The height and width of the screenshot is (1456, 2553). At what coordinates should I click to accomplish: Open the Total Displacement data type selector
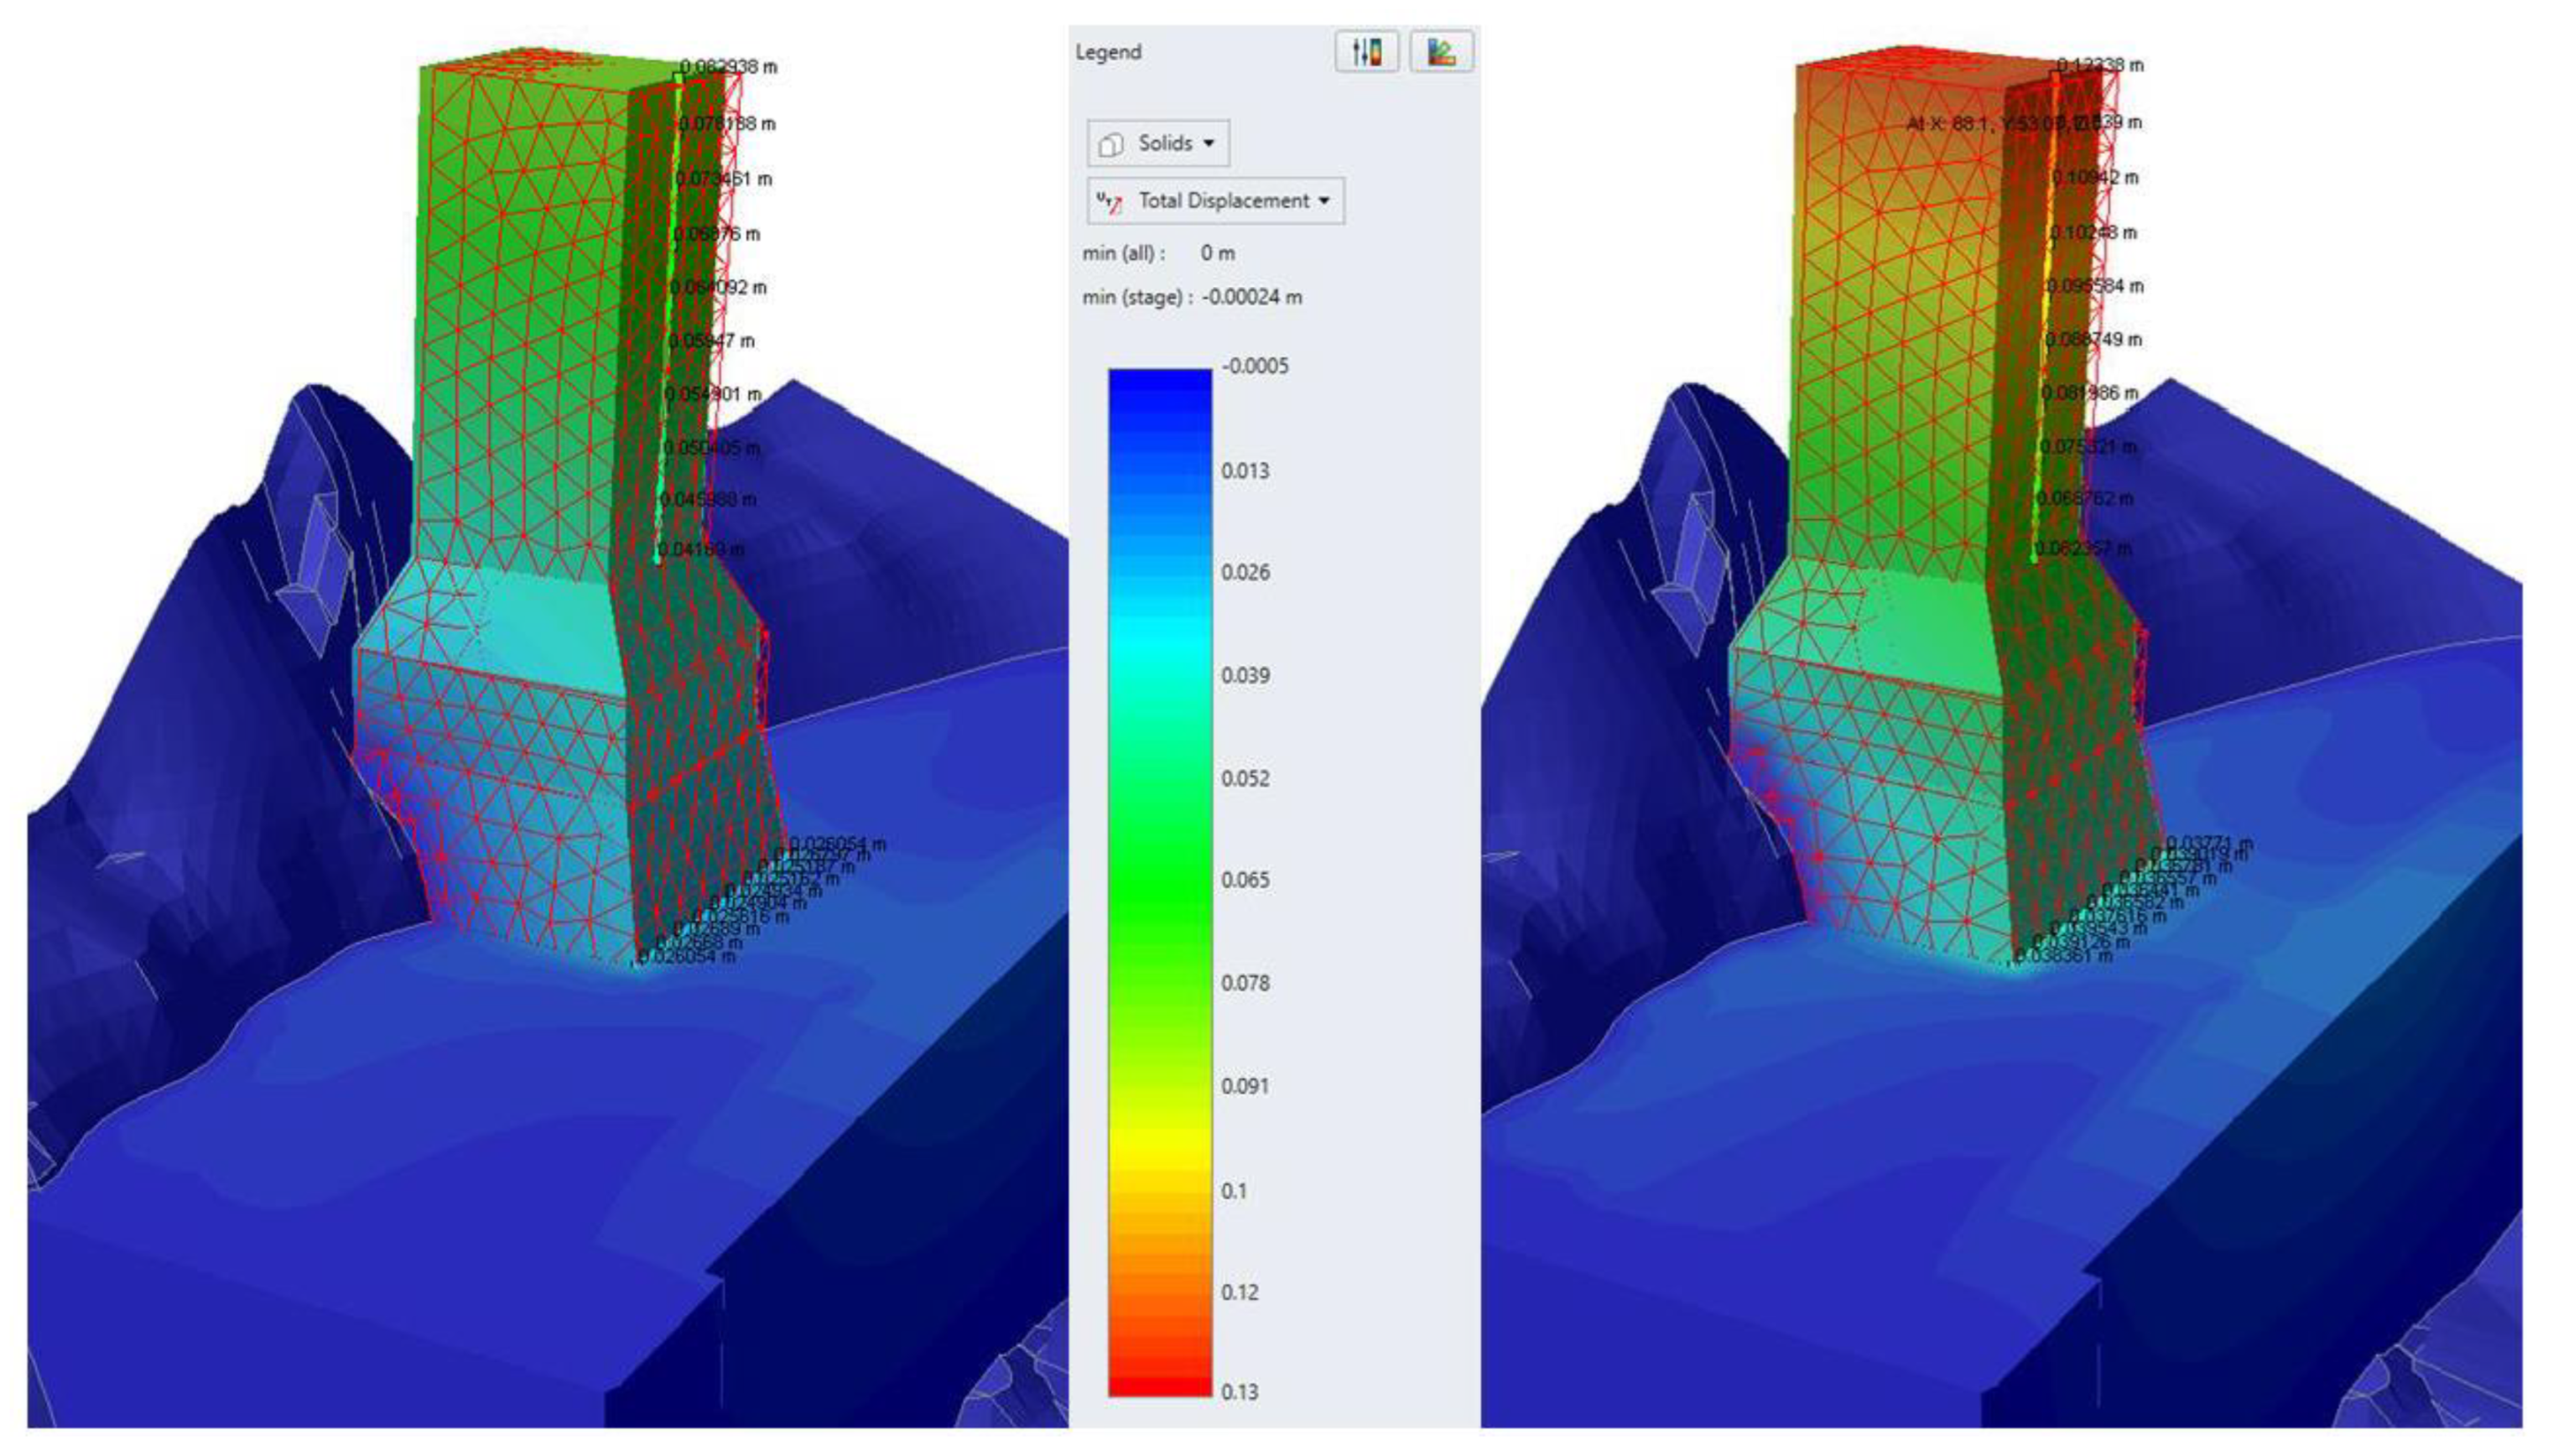1223,201
